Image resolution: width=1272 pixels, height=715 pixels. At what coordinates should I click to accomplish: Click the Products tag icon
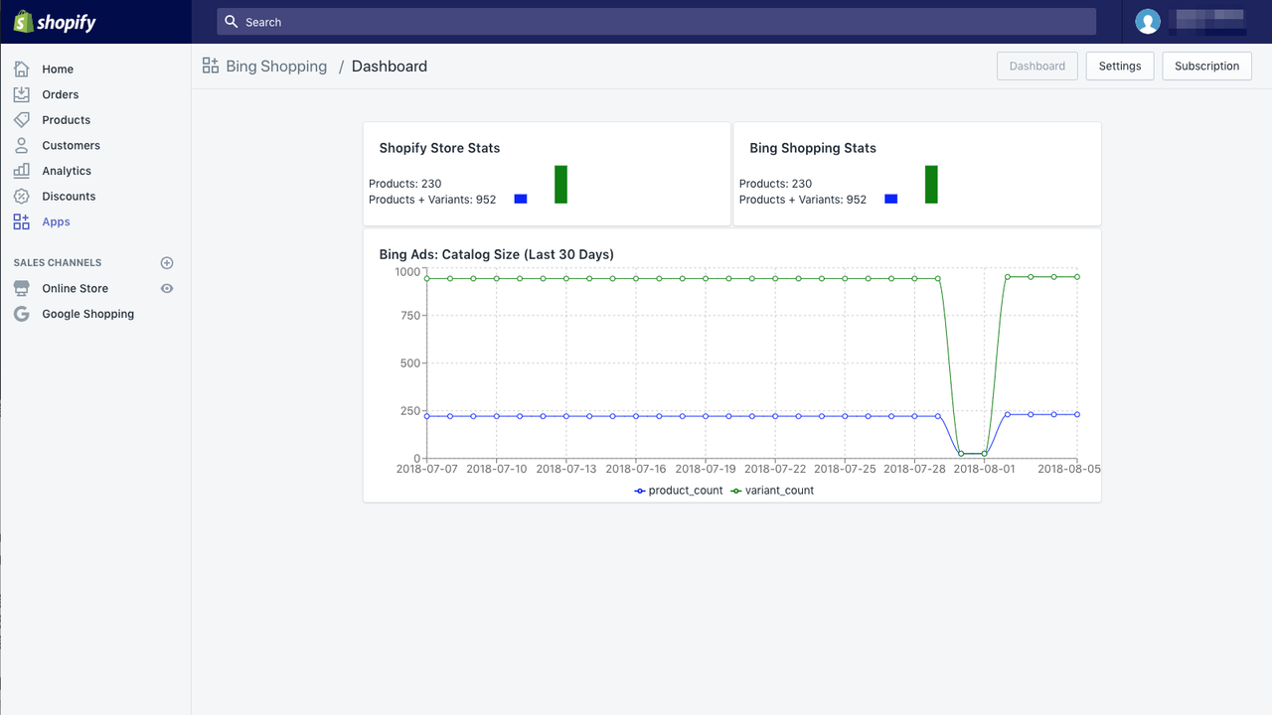click(22, 120)
